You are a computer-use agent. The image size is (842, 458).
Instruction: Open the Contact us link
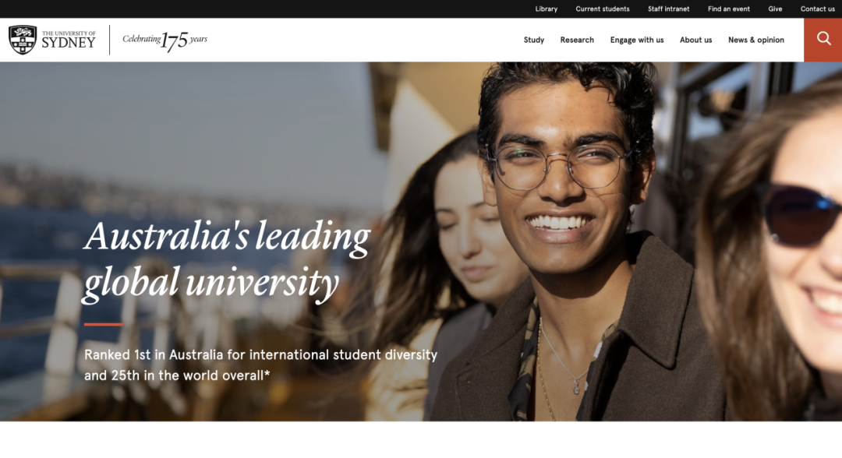point(817,9)
